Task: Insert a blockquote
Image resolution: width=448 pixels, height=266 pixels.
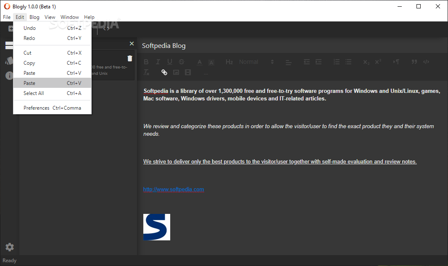Action: [x=414, y=62]
